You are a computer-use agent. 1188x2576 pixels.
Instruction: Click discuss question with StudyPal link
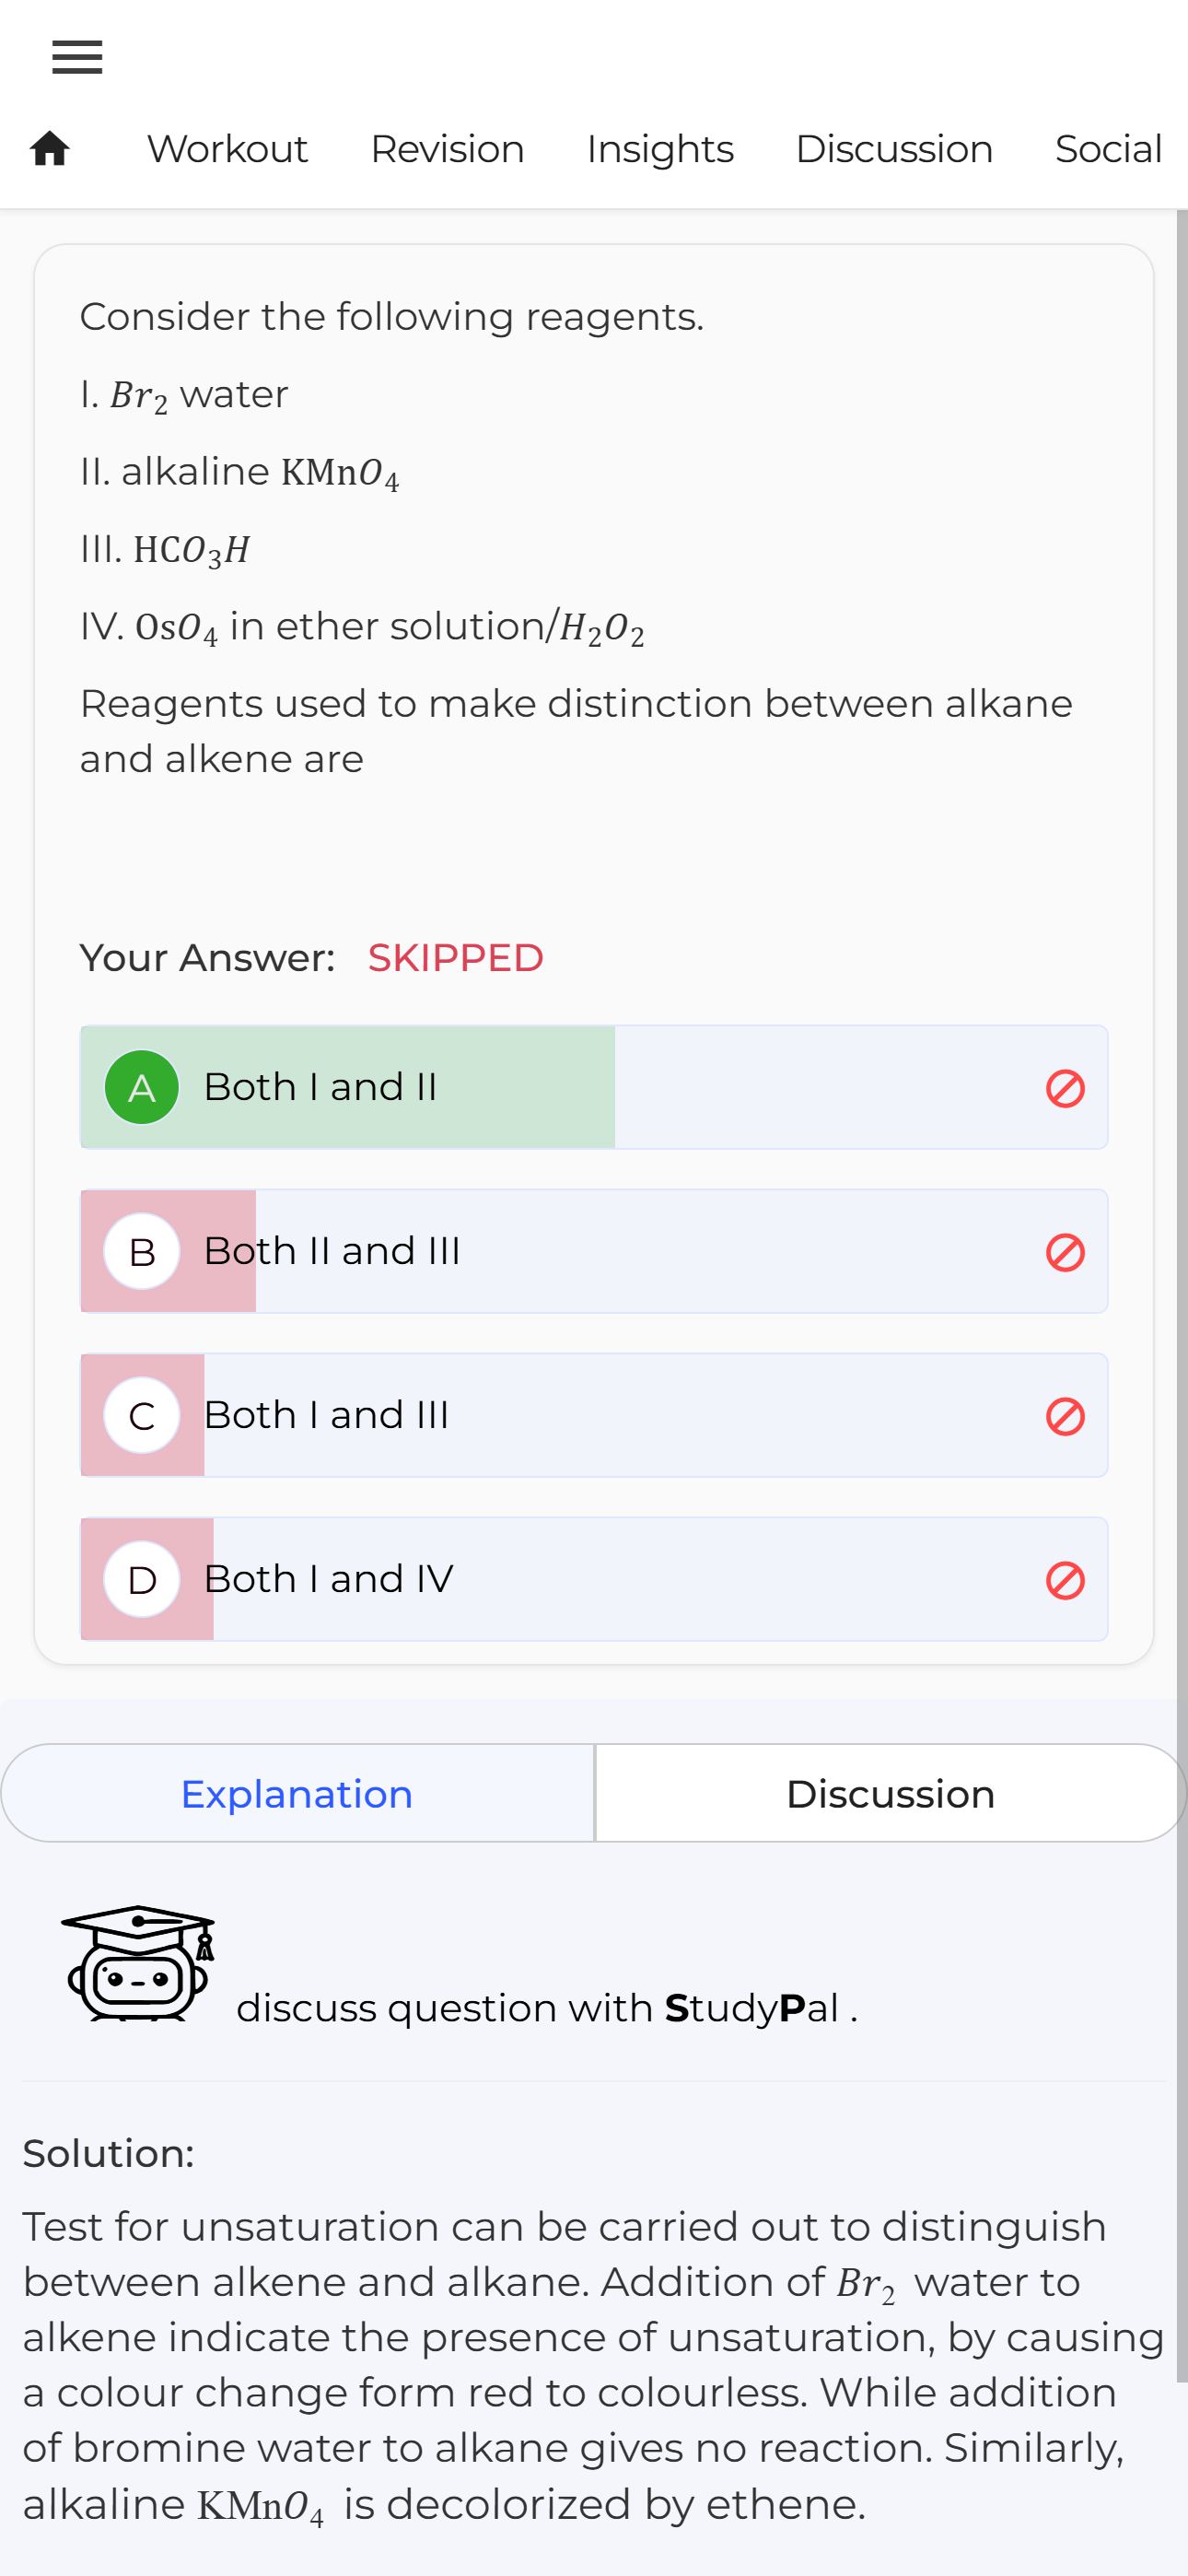click(x=547, y=2007)
